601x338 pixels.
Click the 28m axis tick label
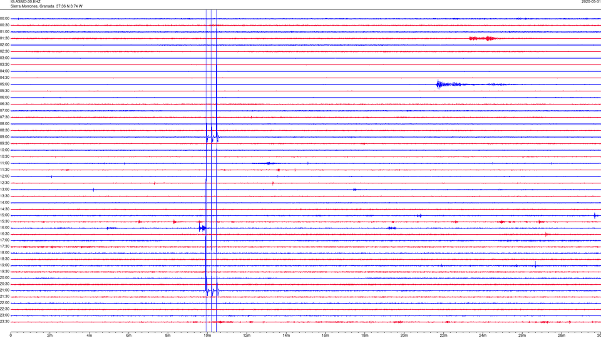pyautogui.click(x=562, y=335)
